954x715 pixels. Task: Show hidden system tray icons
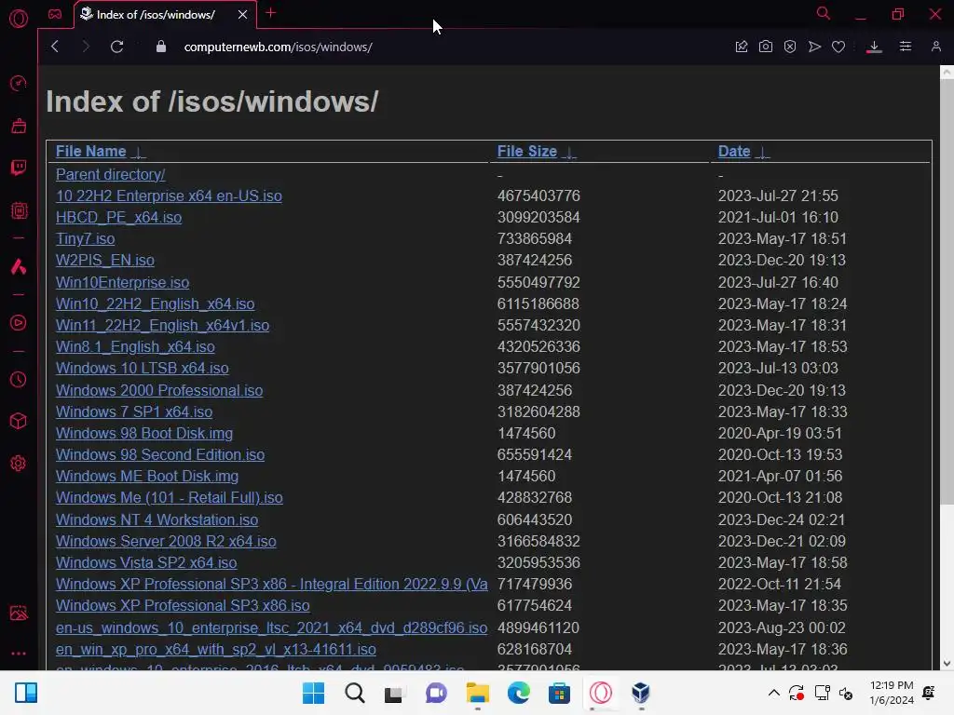(x=774, y=693)
